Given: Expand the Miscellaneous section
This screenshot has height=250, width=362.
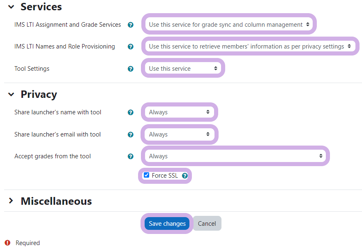Looking at the screenshot, I should [11, 201].
